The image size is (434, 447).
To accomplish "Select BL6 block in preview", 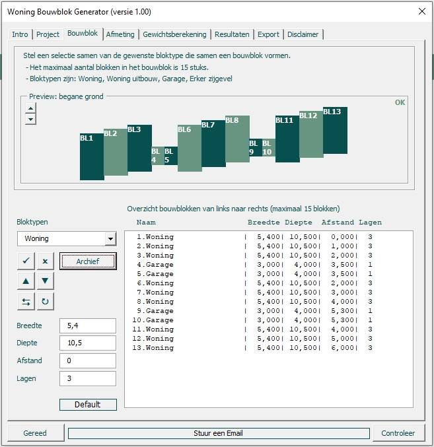I will [190, 149].
